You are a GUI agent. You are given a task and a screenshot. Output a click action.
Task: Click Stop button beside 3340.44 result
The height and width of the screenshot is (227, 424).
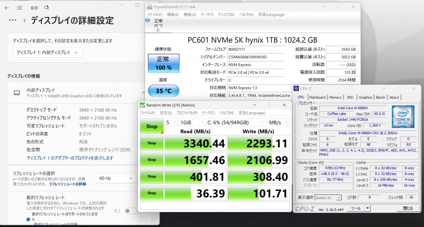coord(152,143)
